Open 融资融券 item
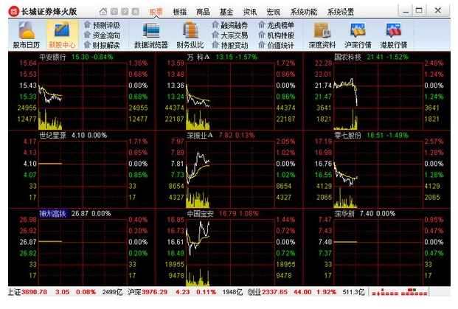458x309 pixels. 230,25
